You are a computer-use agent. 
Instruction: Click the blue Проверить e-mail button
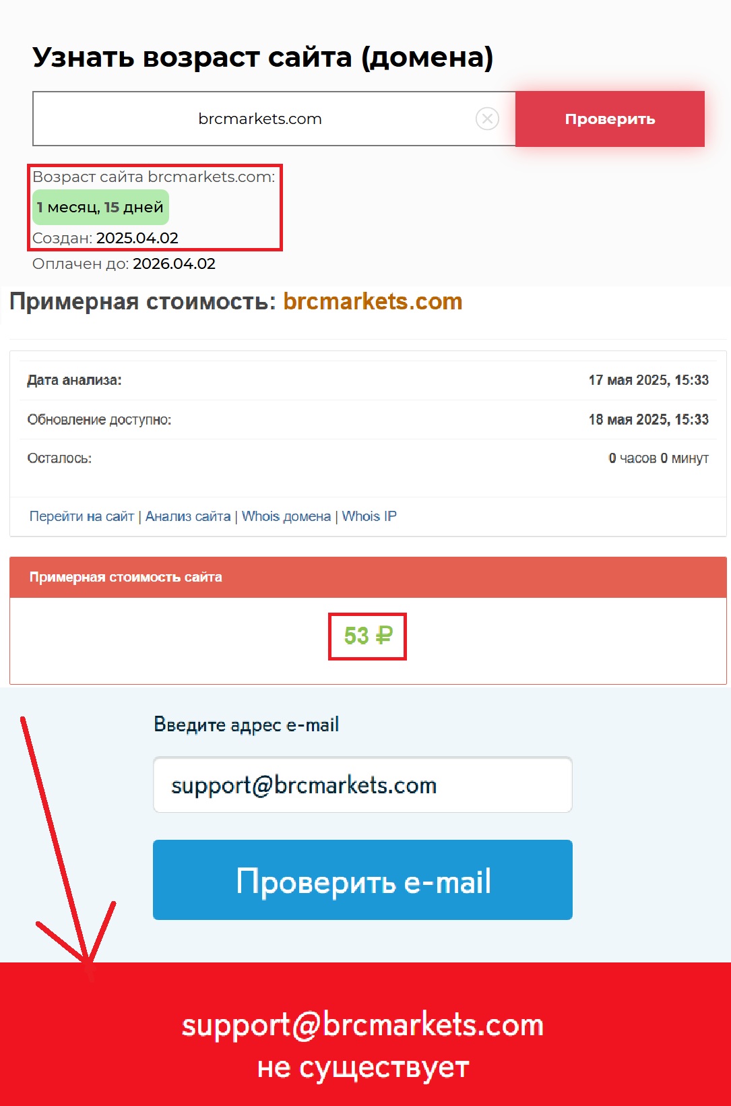362,880
